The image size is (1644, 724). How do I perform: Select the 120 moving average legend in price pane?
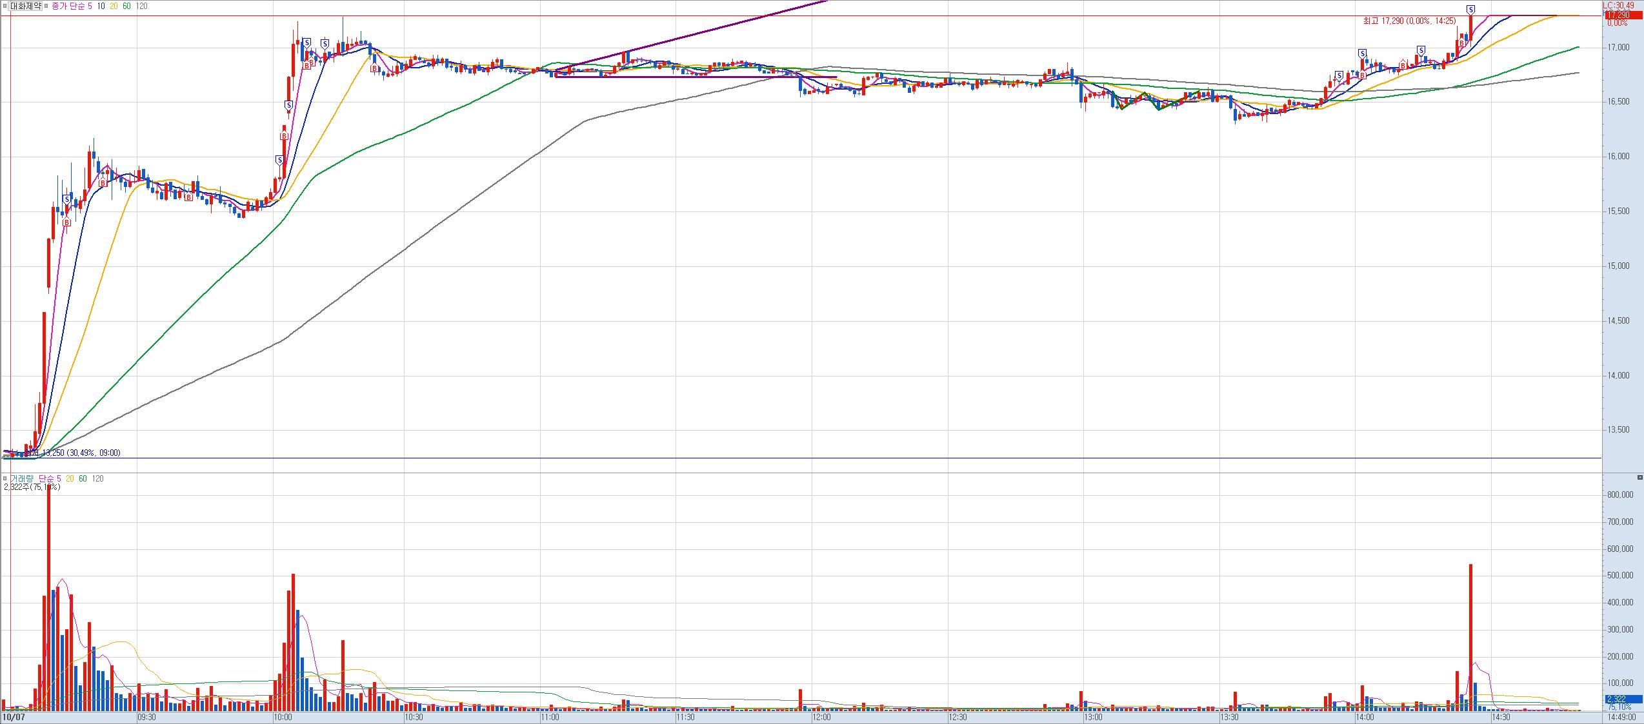click(142, 6)
